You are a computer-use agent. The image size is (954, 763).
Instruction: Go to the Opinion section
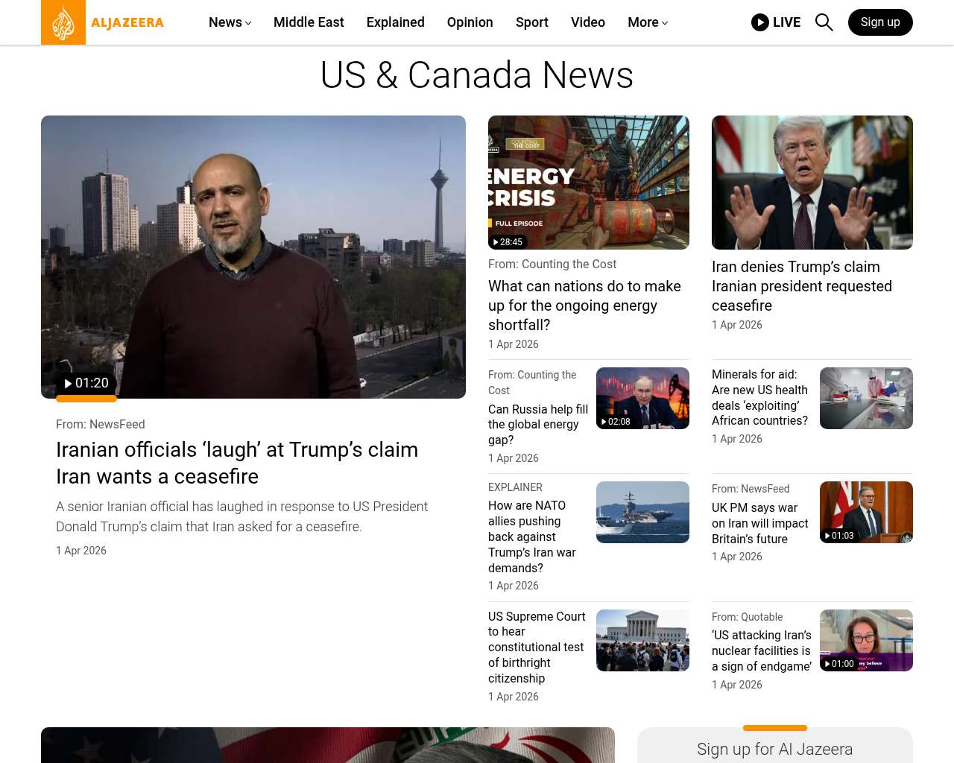click(x=470, y=22)
